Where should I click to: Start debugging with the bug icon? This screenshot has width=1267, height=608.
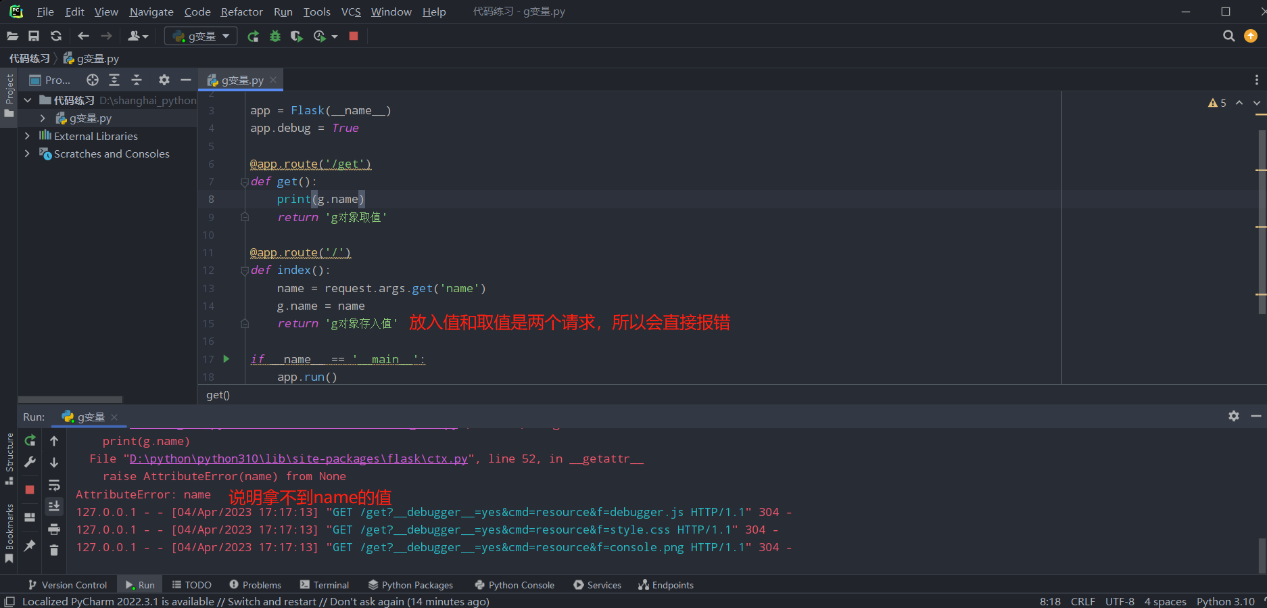click(275, 36)
